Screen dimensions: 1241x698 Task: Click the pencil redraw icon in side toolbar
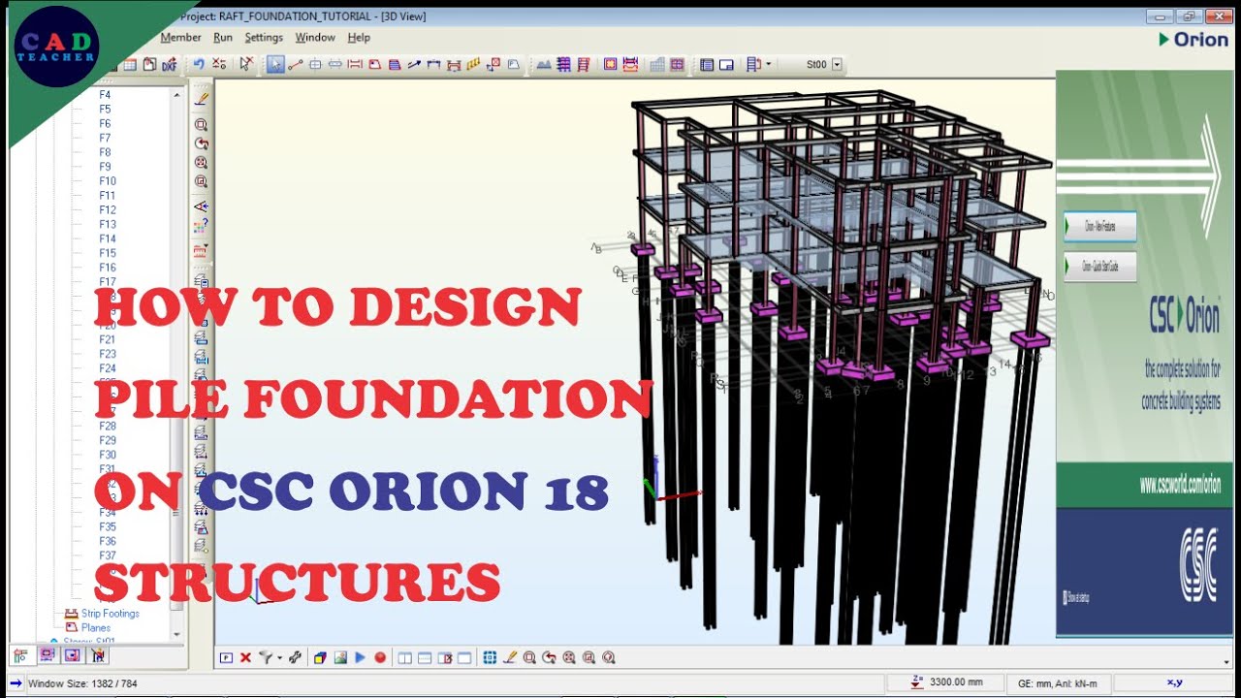(201, 98)
